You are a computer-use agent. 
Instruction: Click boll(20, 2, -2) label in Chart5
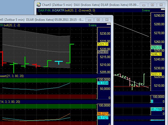12,25
